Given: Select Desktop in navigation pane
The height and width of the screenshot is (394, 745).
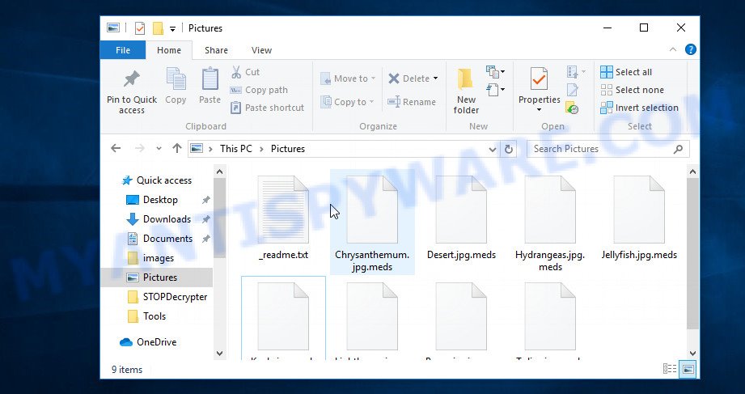Looking at the screenshot, I should [160, 200].
